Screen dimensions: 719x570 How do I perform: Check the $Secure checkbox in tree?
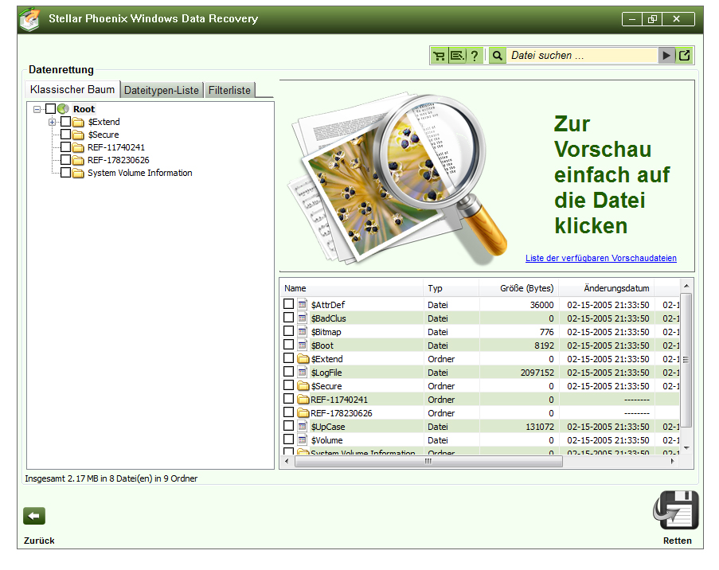coord(65,135)
